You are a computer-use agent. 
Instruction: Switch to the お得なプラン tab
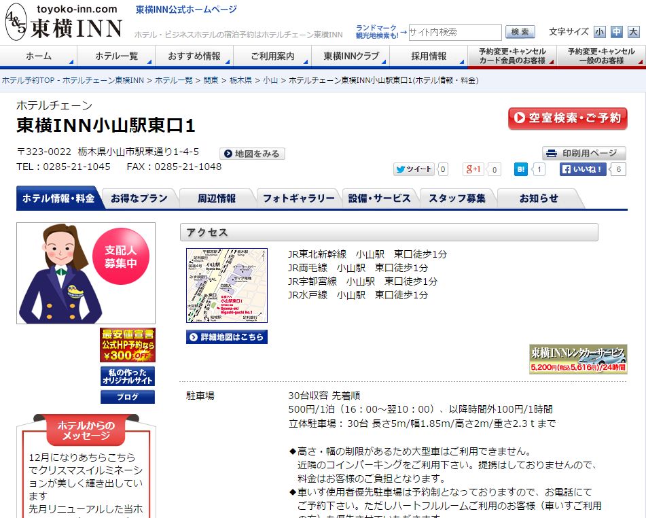point(139,198)
